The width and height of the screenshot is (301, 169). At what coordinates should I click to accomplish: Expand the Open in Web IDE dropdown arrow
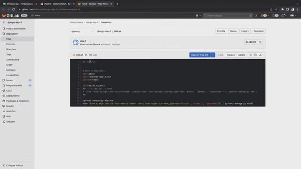click(x=213, y=55)
